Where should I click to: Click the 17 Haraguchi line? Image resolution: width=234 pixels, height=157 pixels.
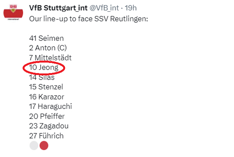pos(50,106)
